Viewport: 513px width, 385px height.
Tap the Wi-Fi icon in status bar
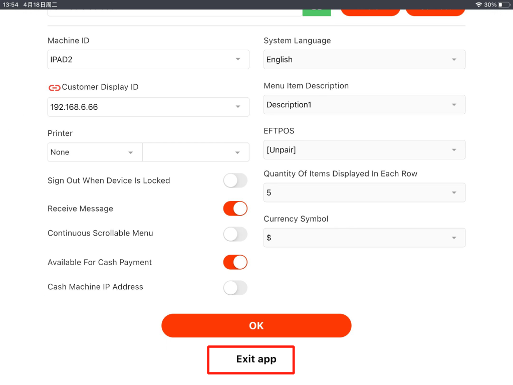coord(478,5)
